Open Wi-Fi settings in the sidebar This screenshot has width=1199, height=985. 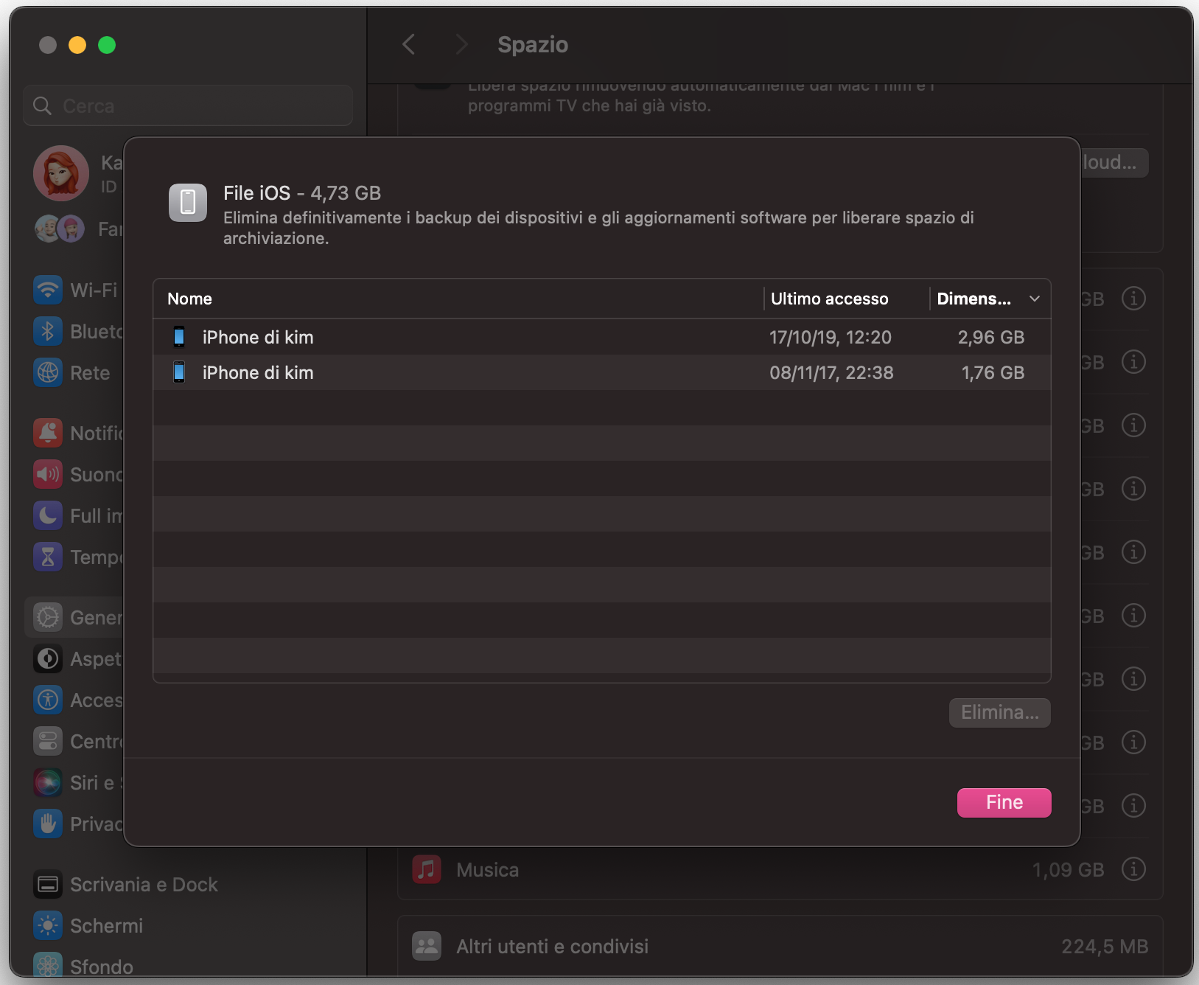48,290
